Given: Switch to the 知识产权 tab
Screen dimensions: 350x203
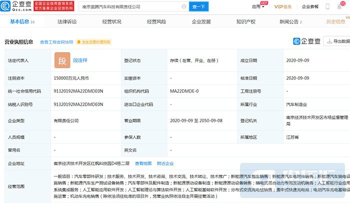Looking at the screenshot, I should click(246, 22).
